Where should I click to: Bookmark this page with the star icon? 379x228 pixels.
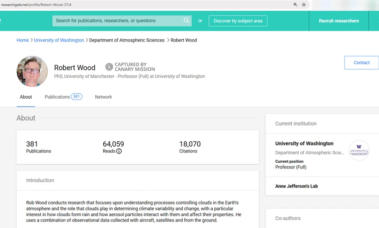click(304, 5)
